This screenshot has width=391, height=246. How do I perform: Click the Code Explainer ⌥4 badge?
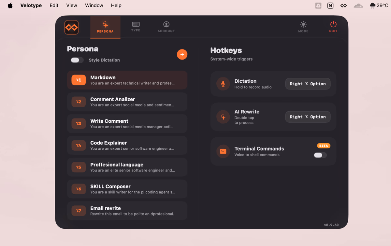tap(79, 145)
